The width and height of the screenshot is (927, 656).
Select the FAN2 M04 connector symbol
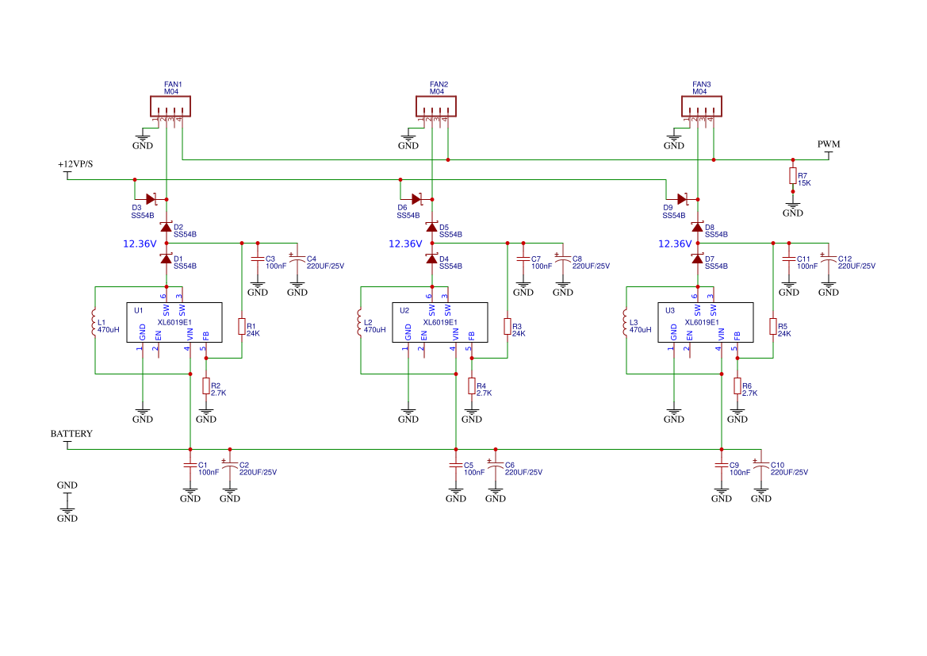click(x=436, y=106)
